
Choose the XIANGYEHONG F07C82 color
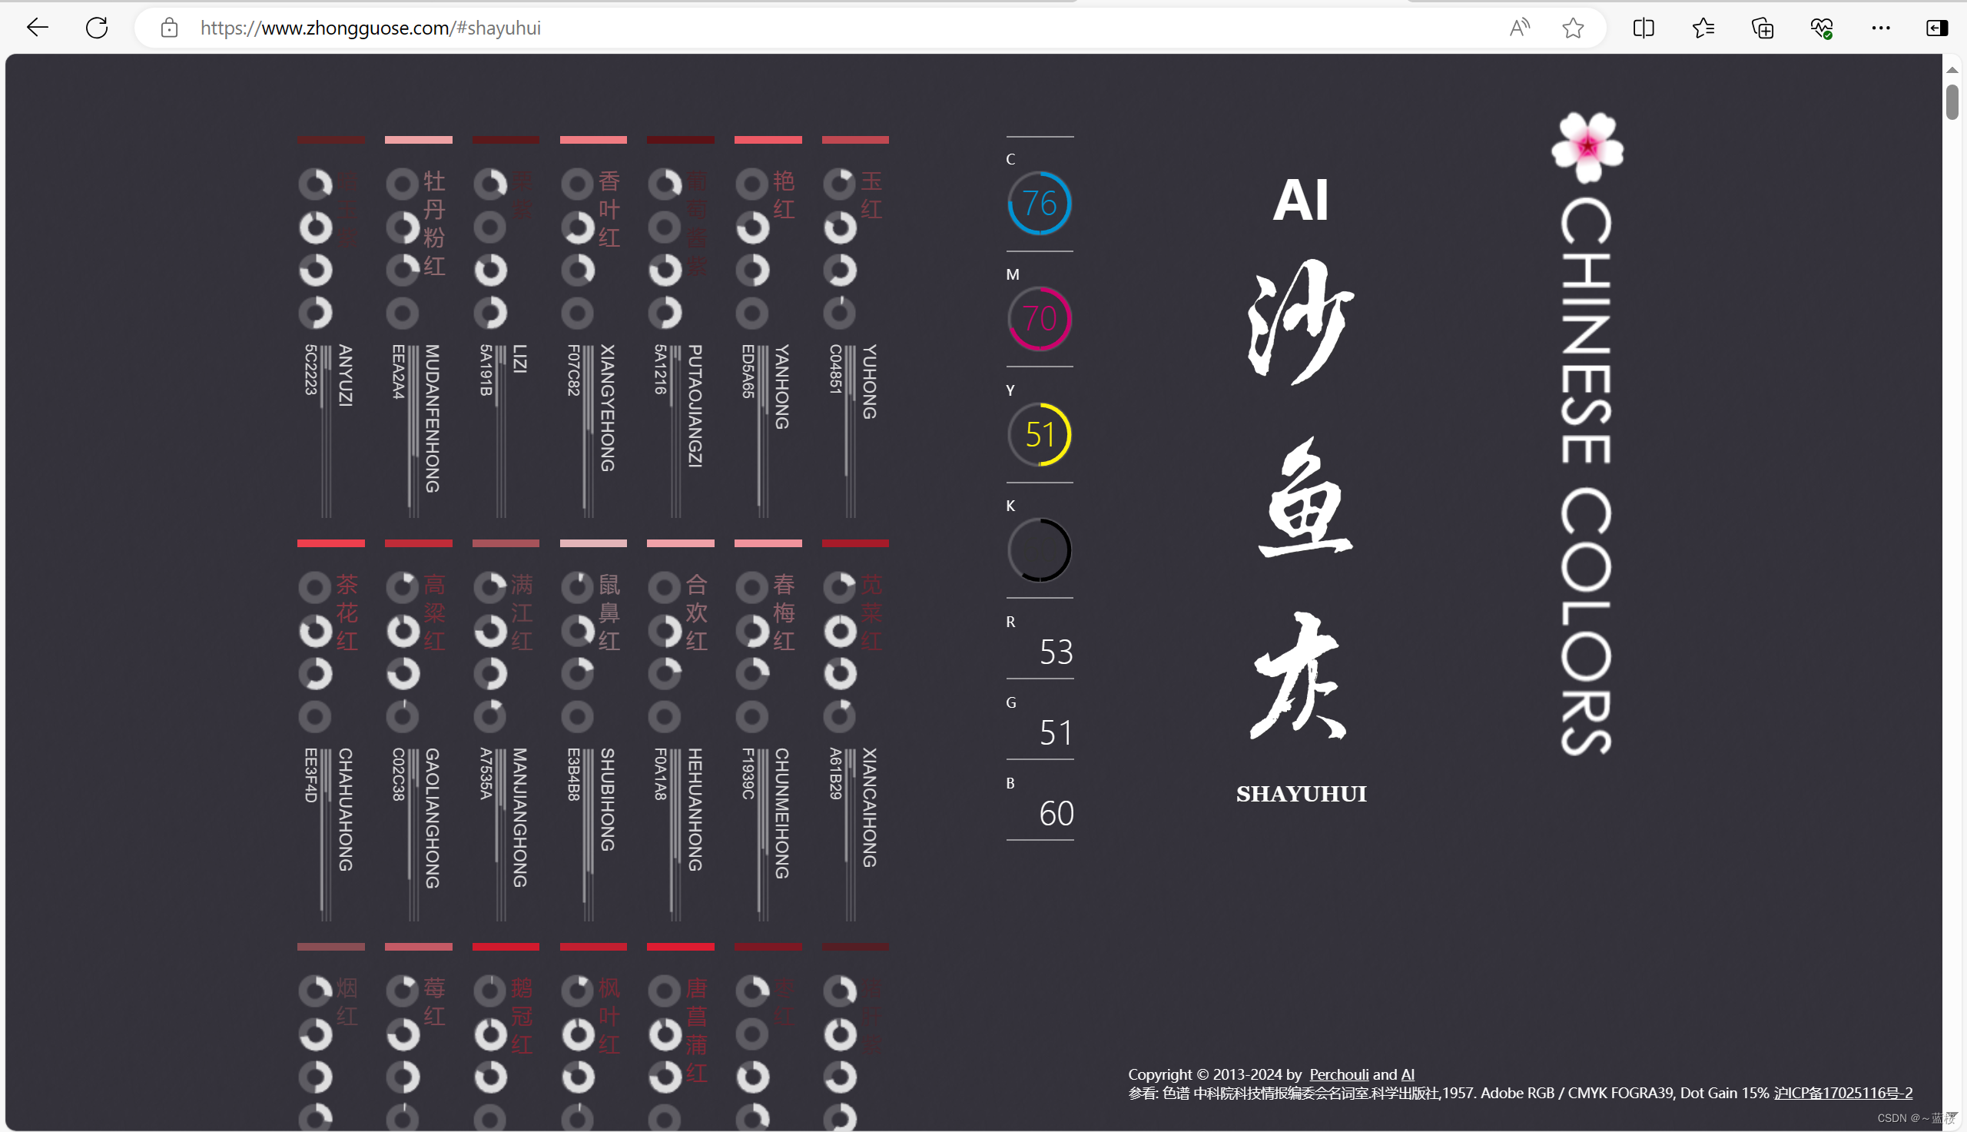pos(593,327)
